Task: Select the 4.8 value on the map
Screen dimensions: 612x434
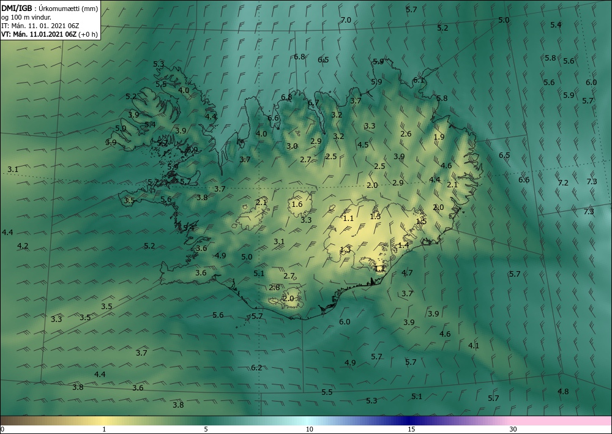Action: [x=563, y=392]
